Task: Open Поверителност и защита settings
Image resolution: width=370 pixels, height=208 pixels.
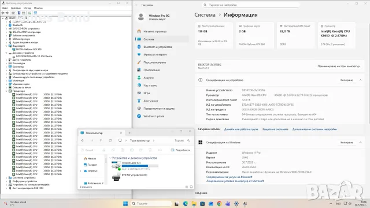Action: point(159,109)
